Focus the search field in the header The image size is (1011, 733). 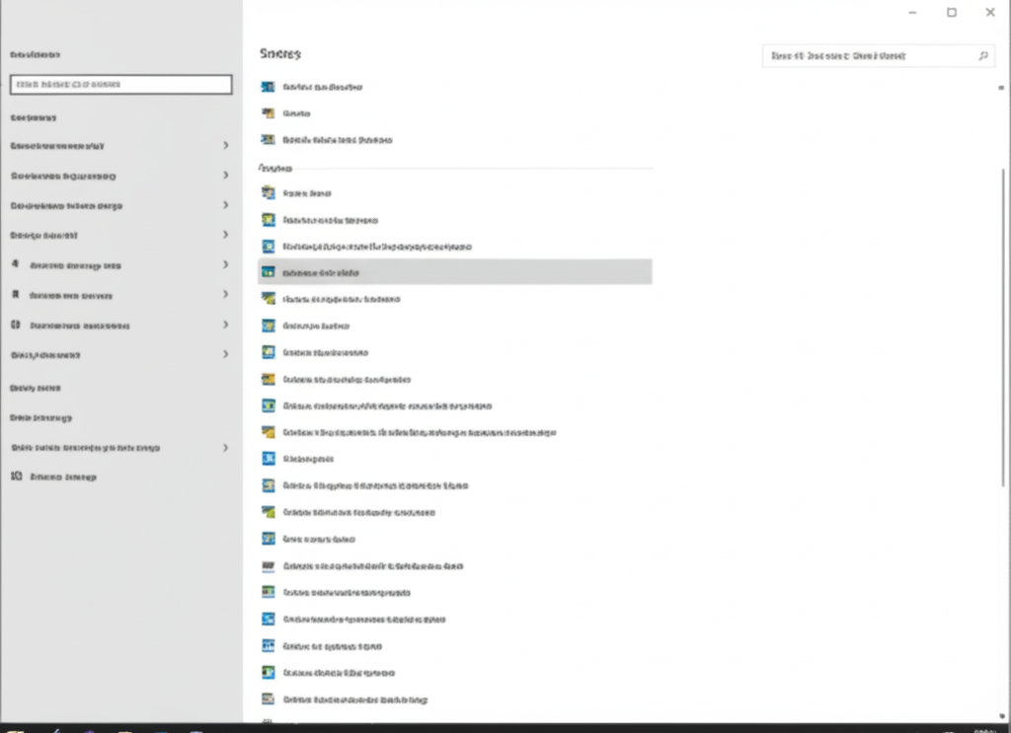point(878,56)
